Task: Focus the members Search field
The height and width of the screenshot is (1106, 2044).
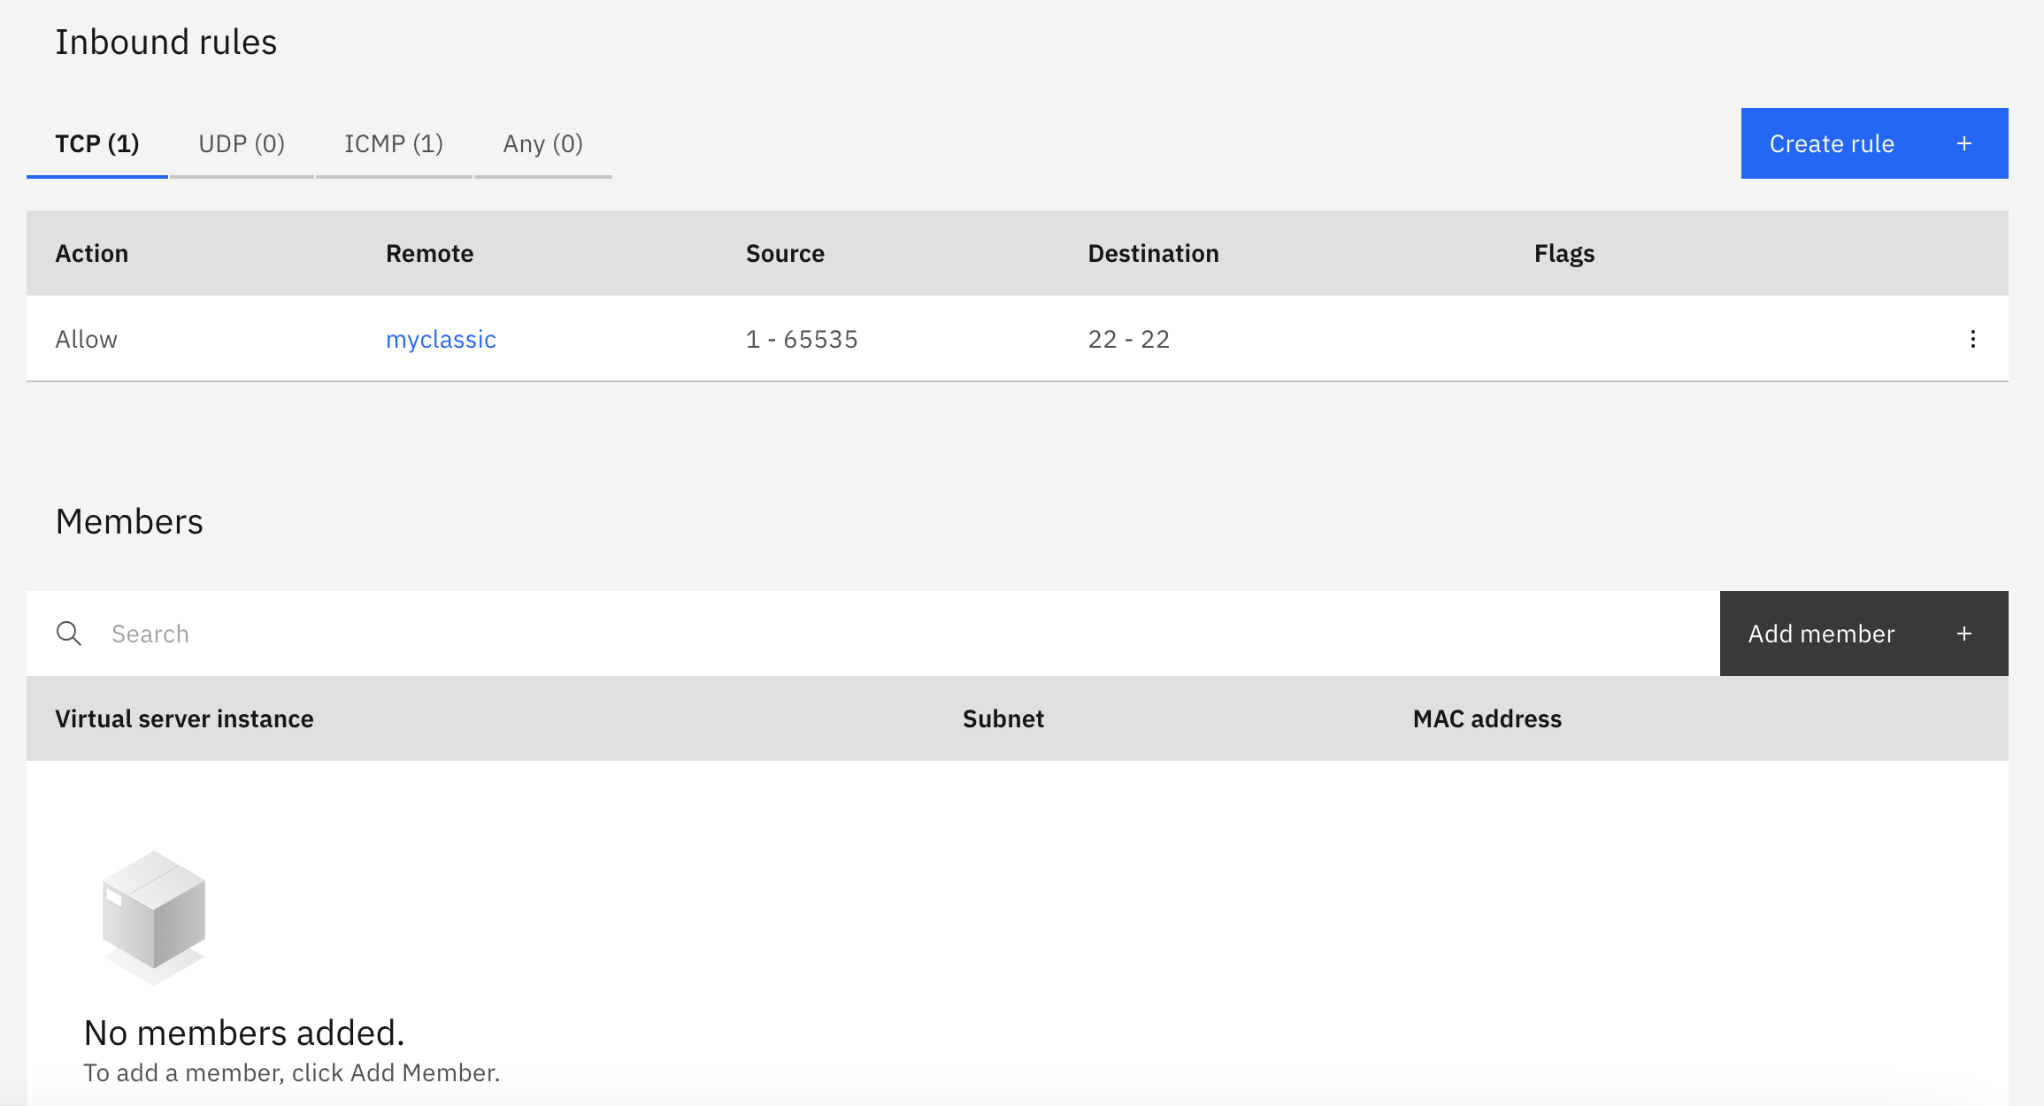Action: (x=885, y=634)
